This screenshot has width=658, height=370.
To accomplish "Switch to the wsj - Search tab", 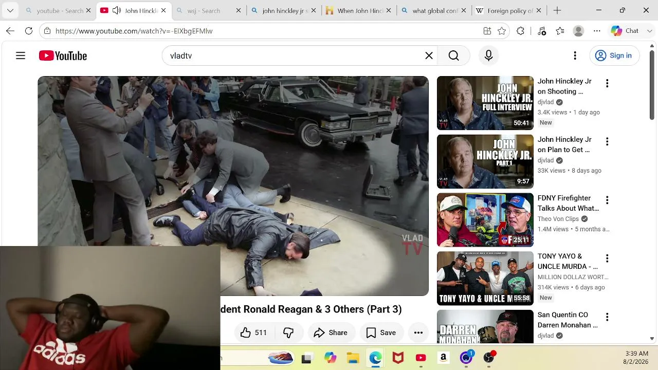I will [x=208, y=10].
